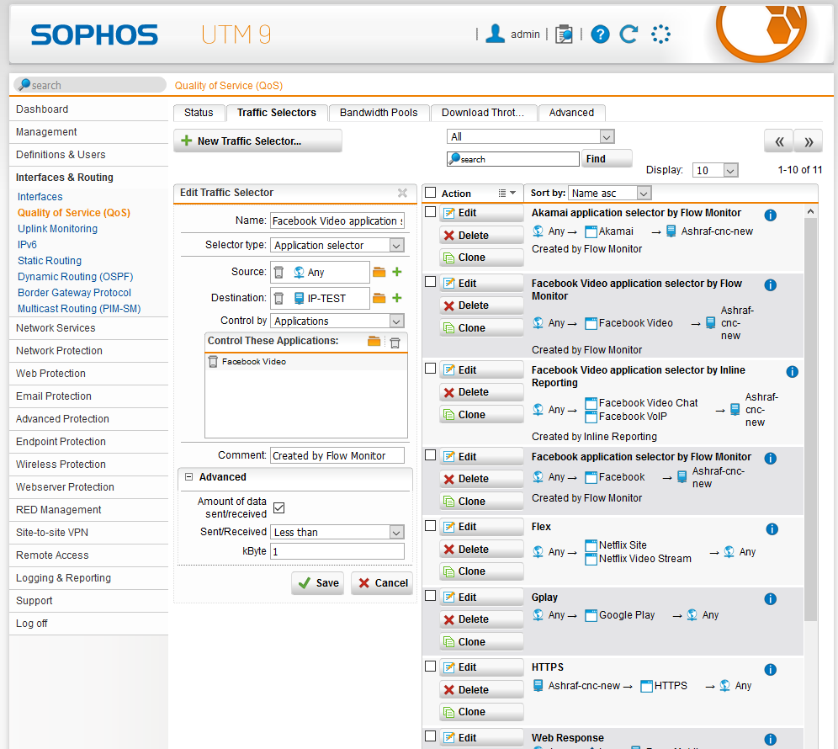
Task: Show info for Facebook Video Inline Reporting selector
Action: (x=792, y=372)
